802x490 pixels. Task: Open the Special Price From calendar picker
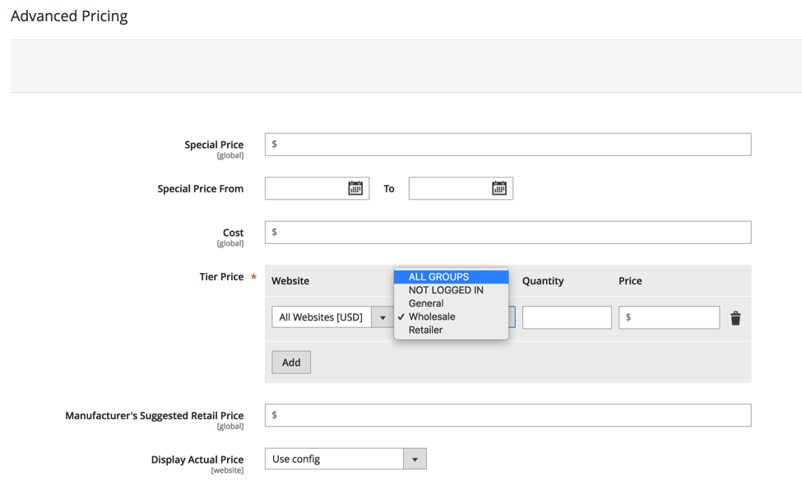[355, 187]
